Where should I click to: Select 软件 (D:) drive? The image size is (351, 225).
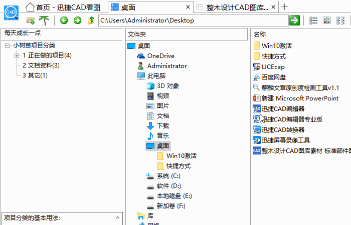169,186
